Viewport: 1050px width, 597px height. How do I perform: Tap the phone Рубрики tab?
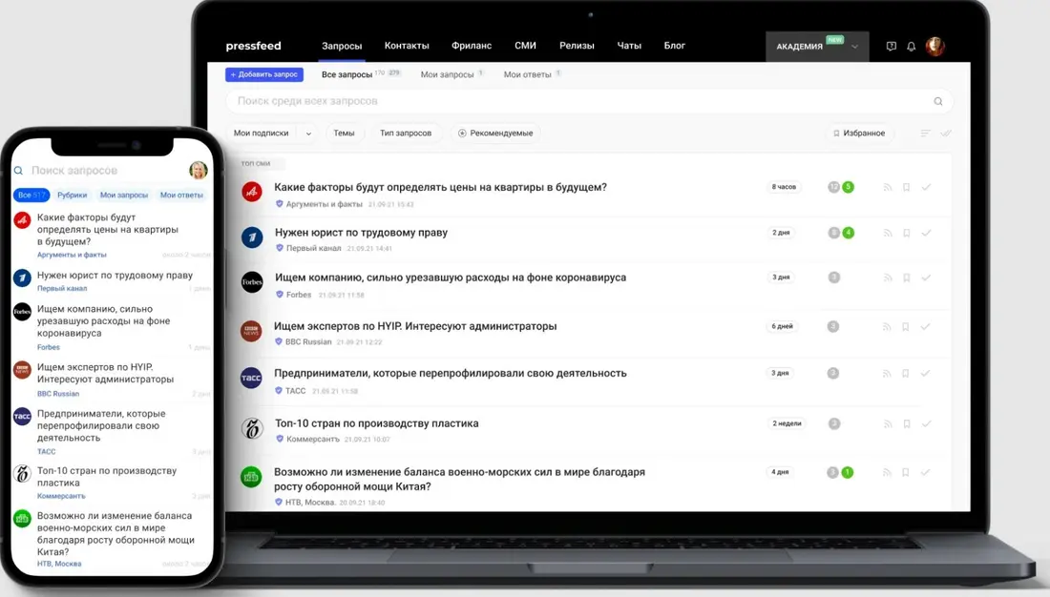click(72, 195)
